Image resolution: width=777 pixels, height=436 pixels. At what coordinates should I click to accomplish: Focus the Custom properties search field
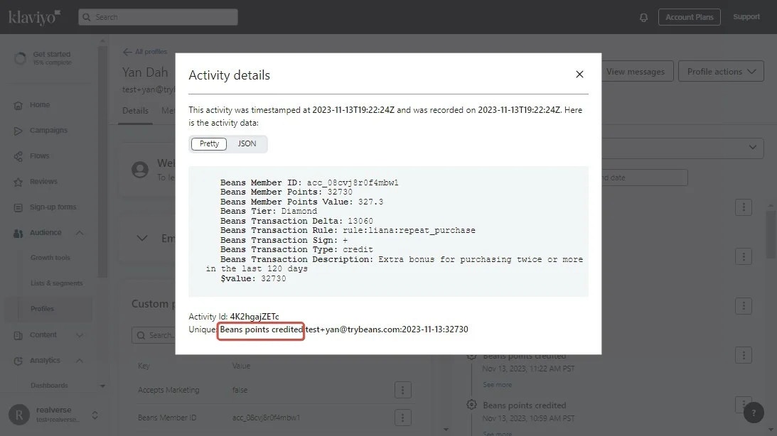tap(154, 335)
